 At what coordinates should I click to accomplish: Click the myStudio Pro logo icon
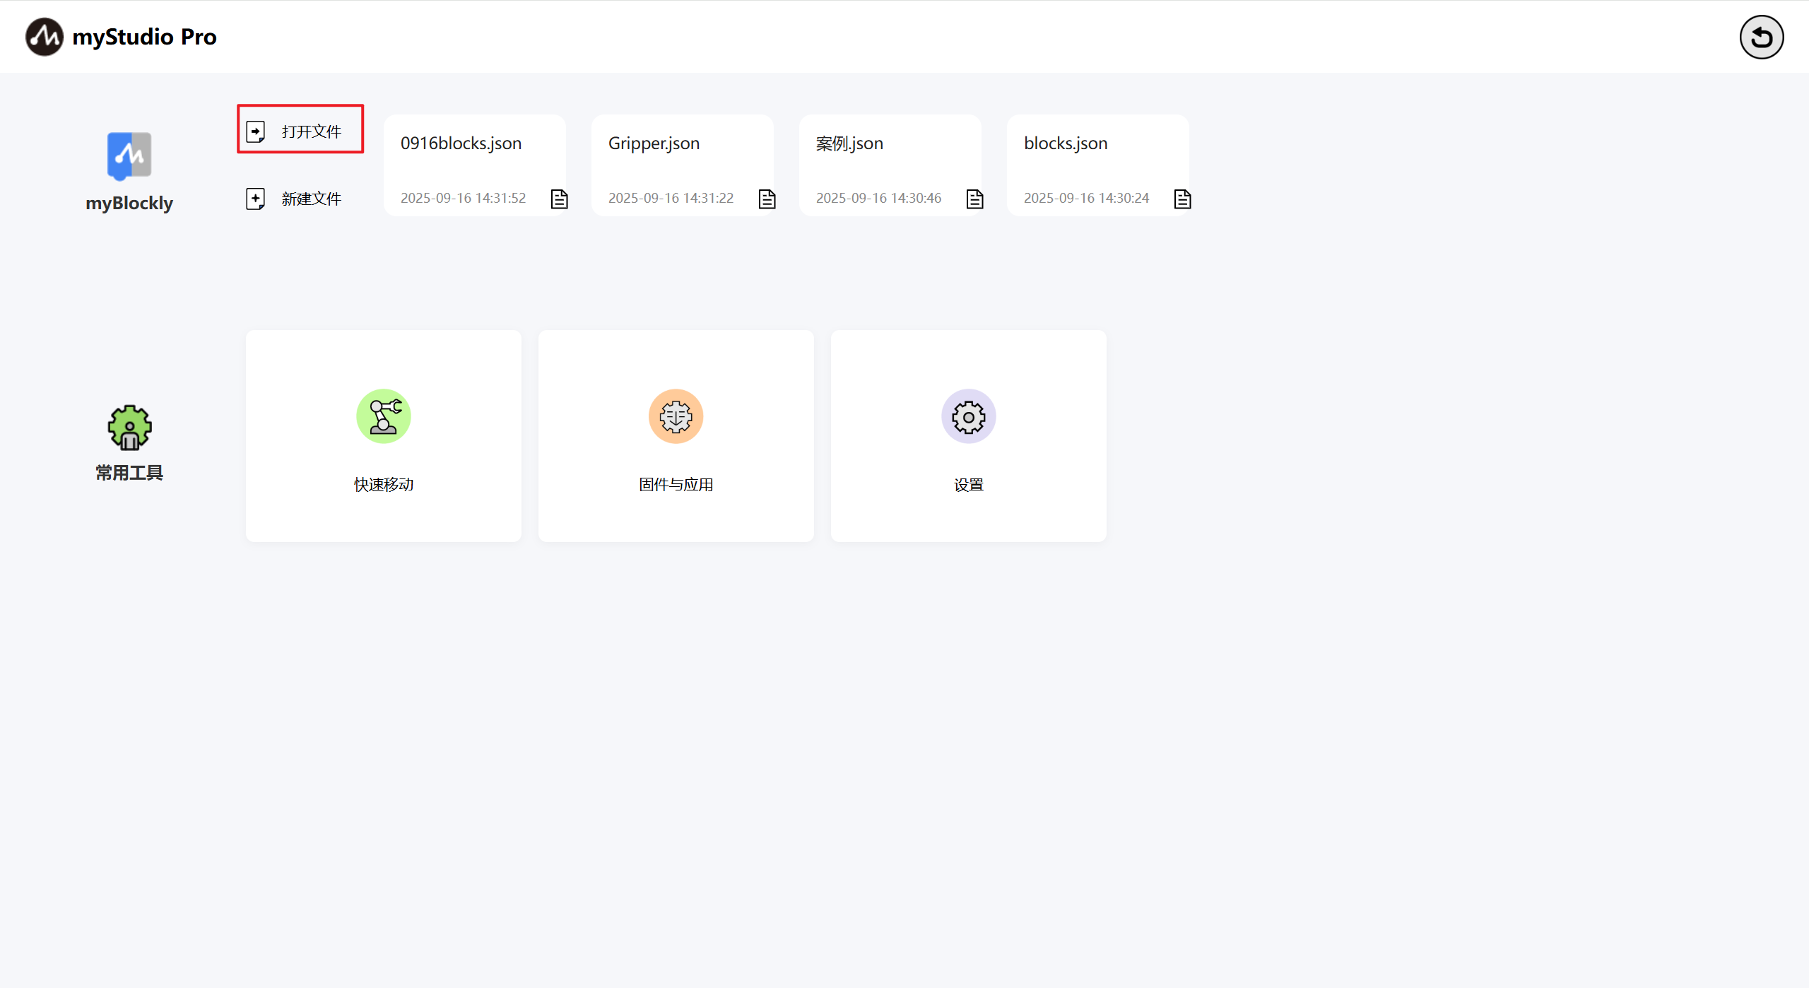click(x=44, y=37)
